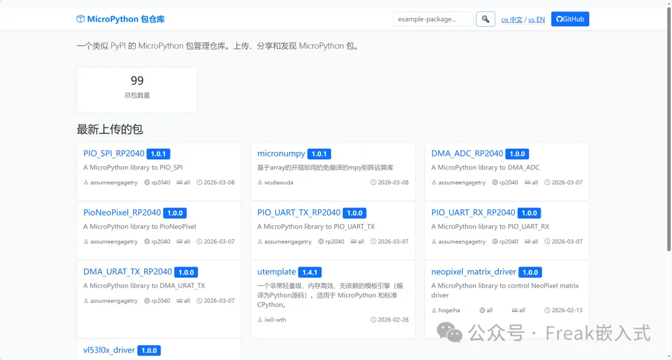Click the clock icon in PIO_SPI_RP2040 card

tap(199, 182)
